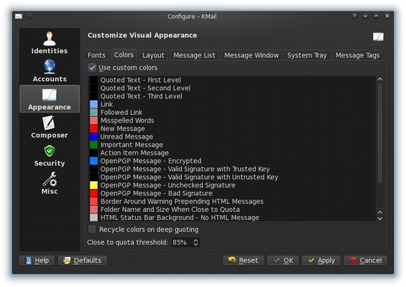The height and width of the screenshot is (287, 406).
Task: Switch to the Message List tab
Action: coord(194,55)
